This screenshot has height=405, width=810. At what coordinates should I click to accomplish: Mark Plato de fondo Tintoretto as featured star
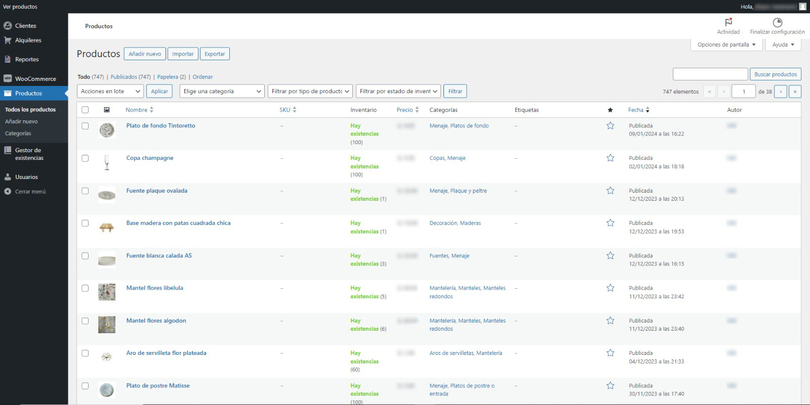(x=610, y=126)
